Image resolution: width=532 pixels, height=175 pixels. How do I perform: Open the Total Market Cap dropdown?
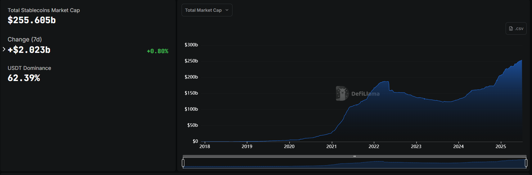click(x=204, y=10)
